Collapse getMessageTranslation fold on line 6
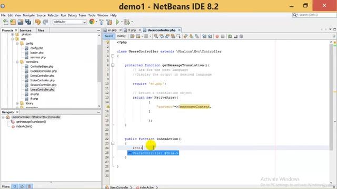The image size is (337, 189). click(113, 65)
